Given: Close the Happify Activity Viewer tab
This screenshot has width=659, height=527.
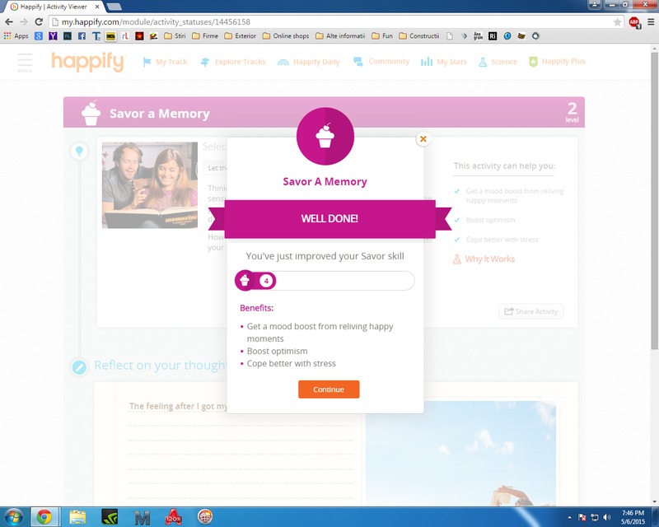Looking at the screenshot, I should [97, 7].
